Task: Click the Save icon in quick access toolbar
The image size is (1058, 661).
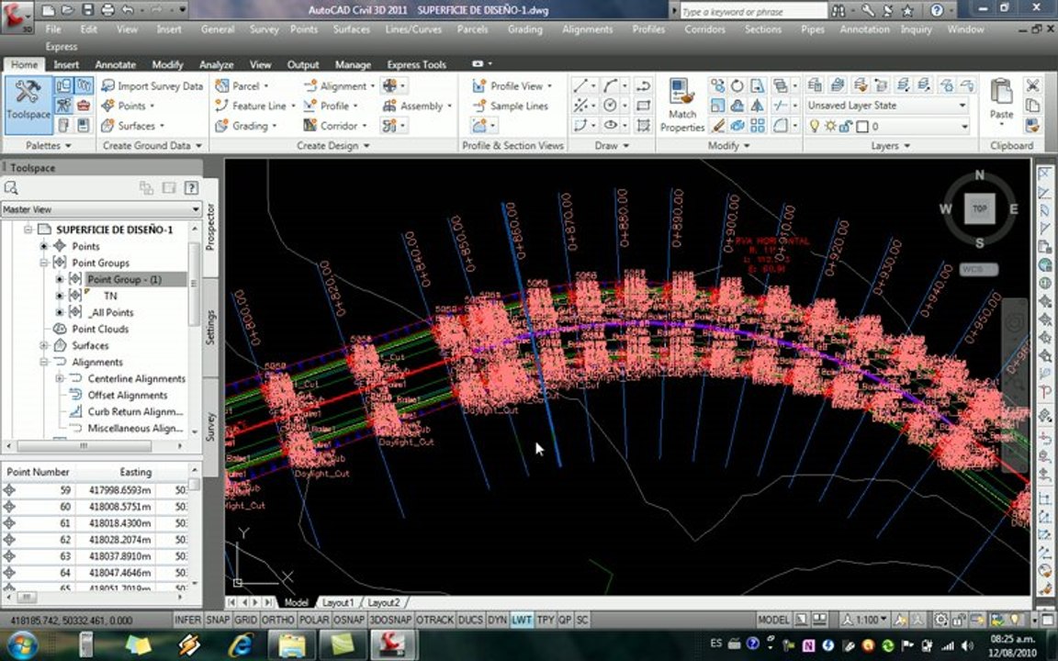Action: (x=88, y=10)
